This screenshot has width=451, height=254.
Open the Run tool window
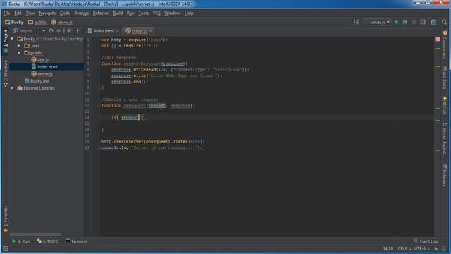click(x=20, y=241)
